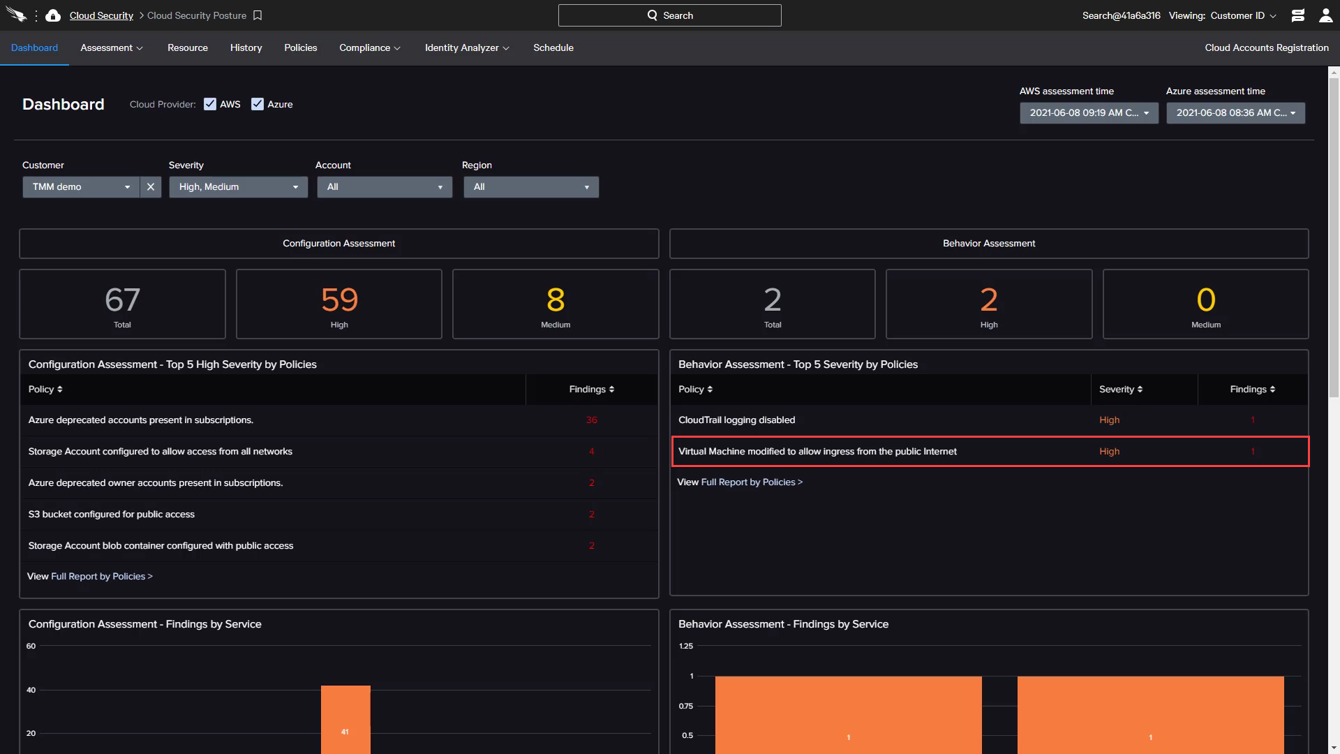Click the Customer TMM demo input field
Image resolution: width=1340 pixels, height=754 pixels.
pos(79,187)
